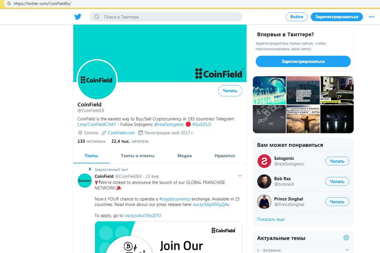Open settings gear in Актуальные темы
The image size is (380, 253).
[346, 238]
